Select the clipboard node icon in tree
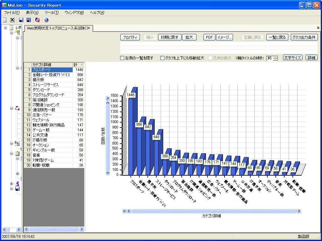322x241 pixels. [17, 154]
